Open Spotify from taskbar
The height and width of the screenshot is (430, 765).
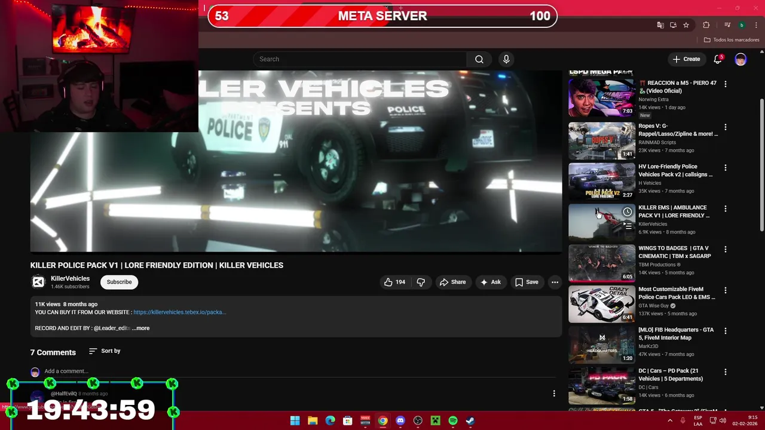point(453,420)
